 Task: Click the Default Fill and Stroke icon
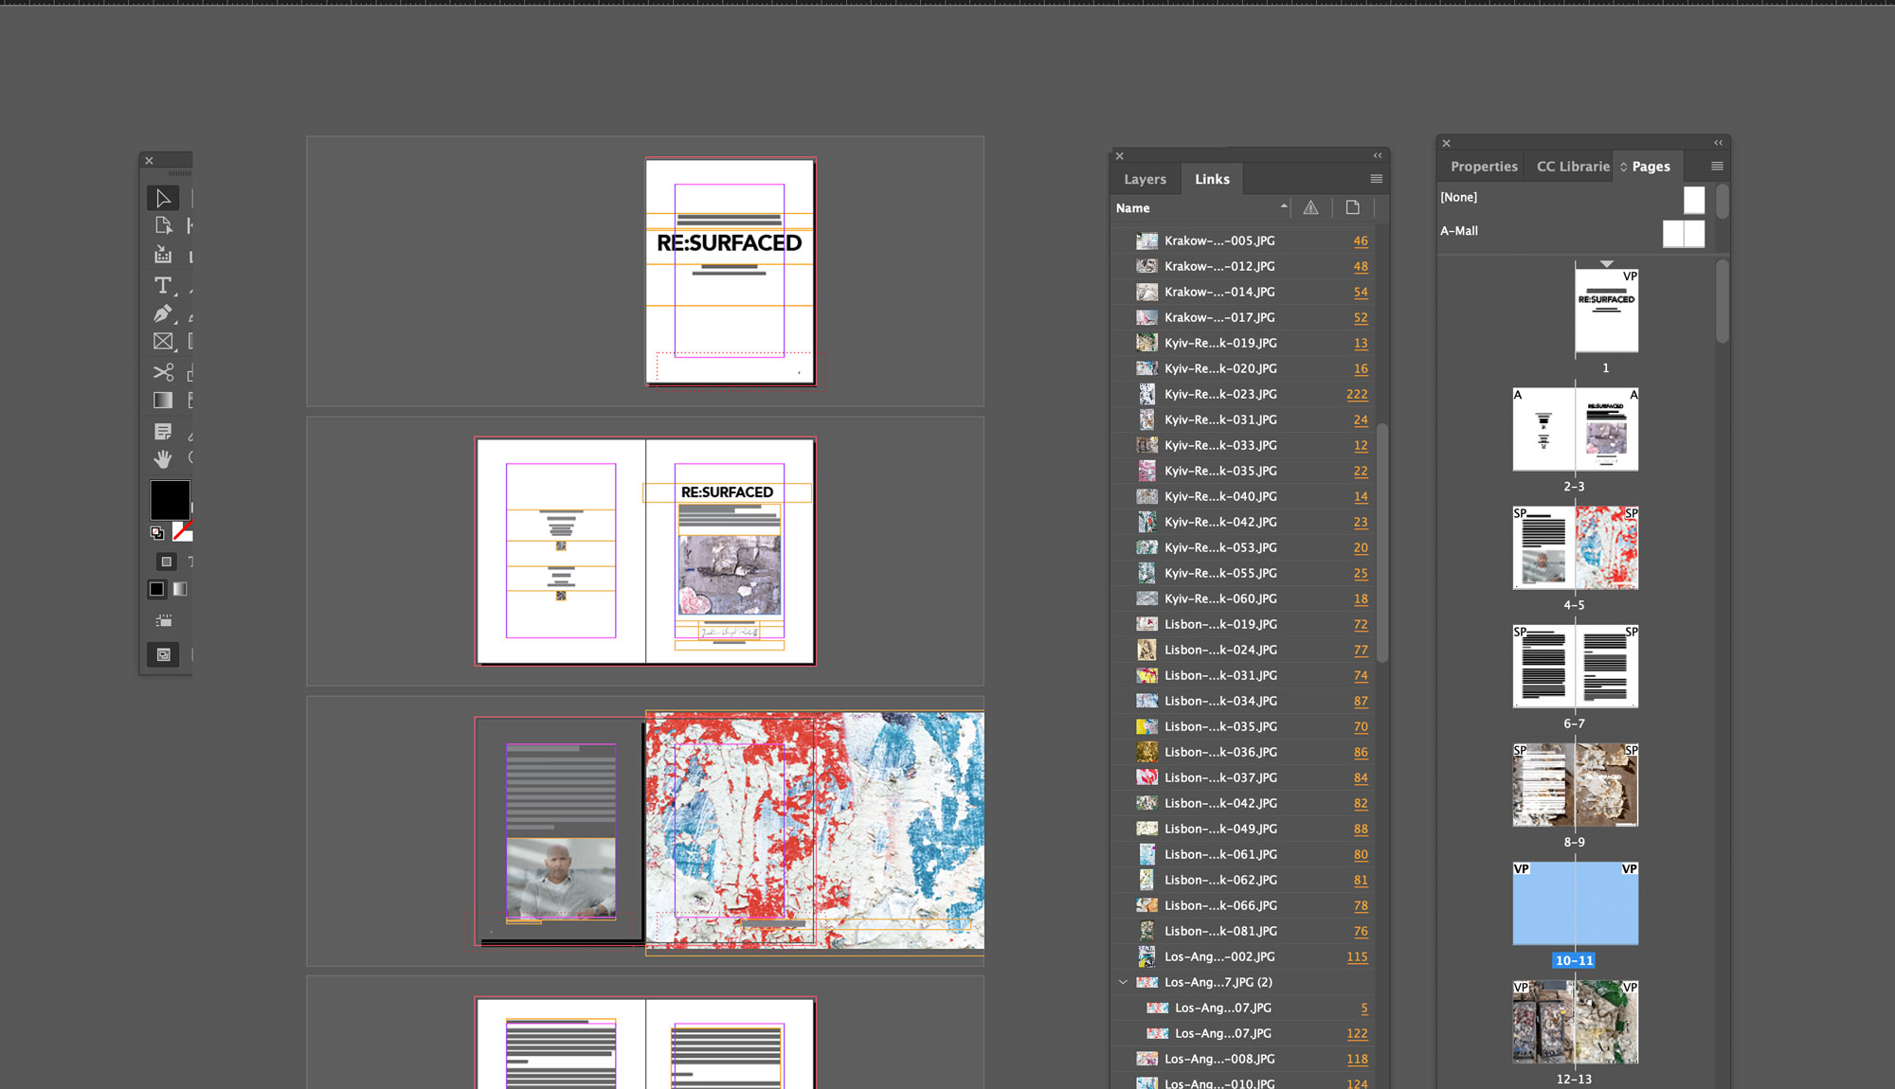tap(157, 533)
